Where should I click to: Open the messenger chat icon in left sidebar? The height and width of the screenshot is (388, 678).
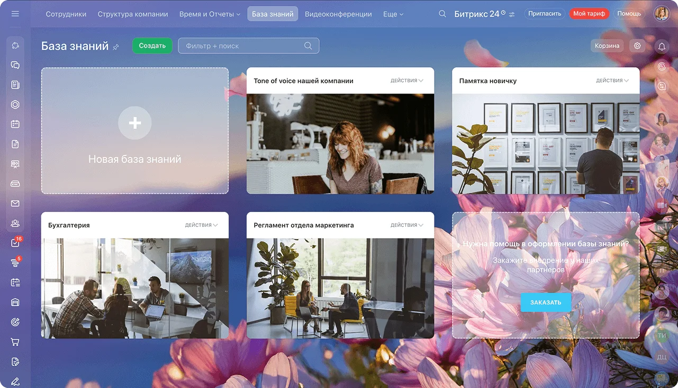click(x=15, y=65)
